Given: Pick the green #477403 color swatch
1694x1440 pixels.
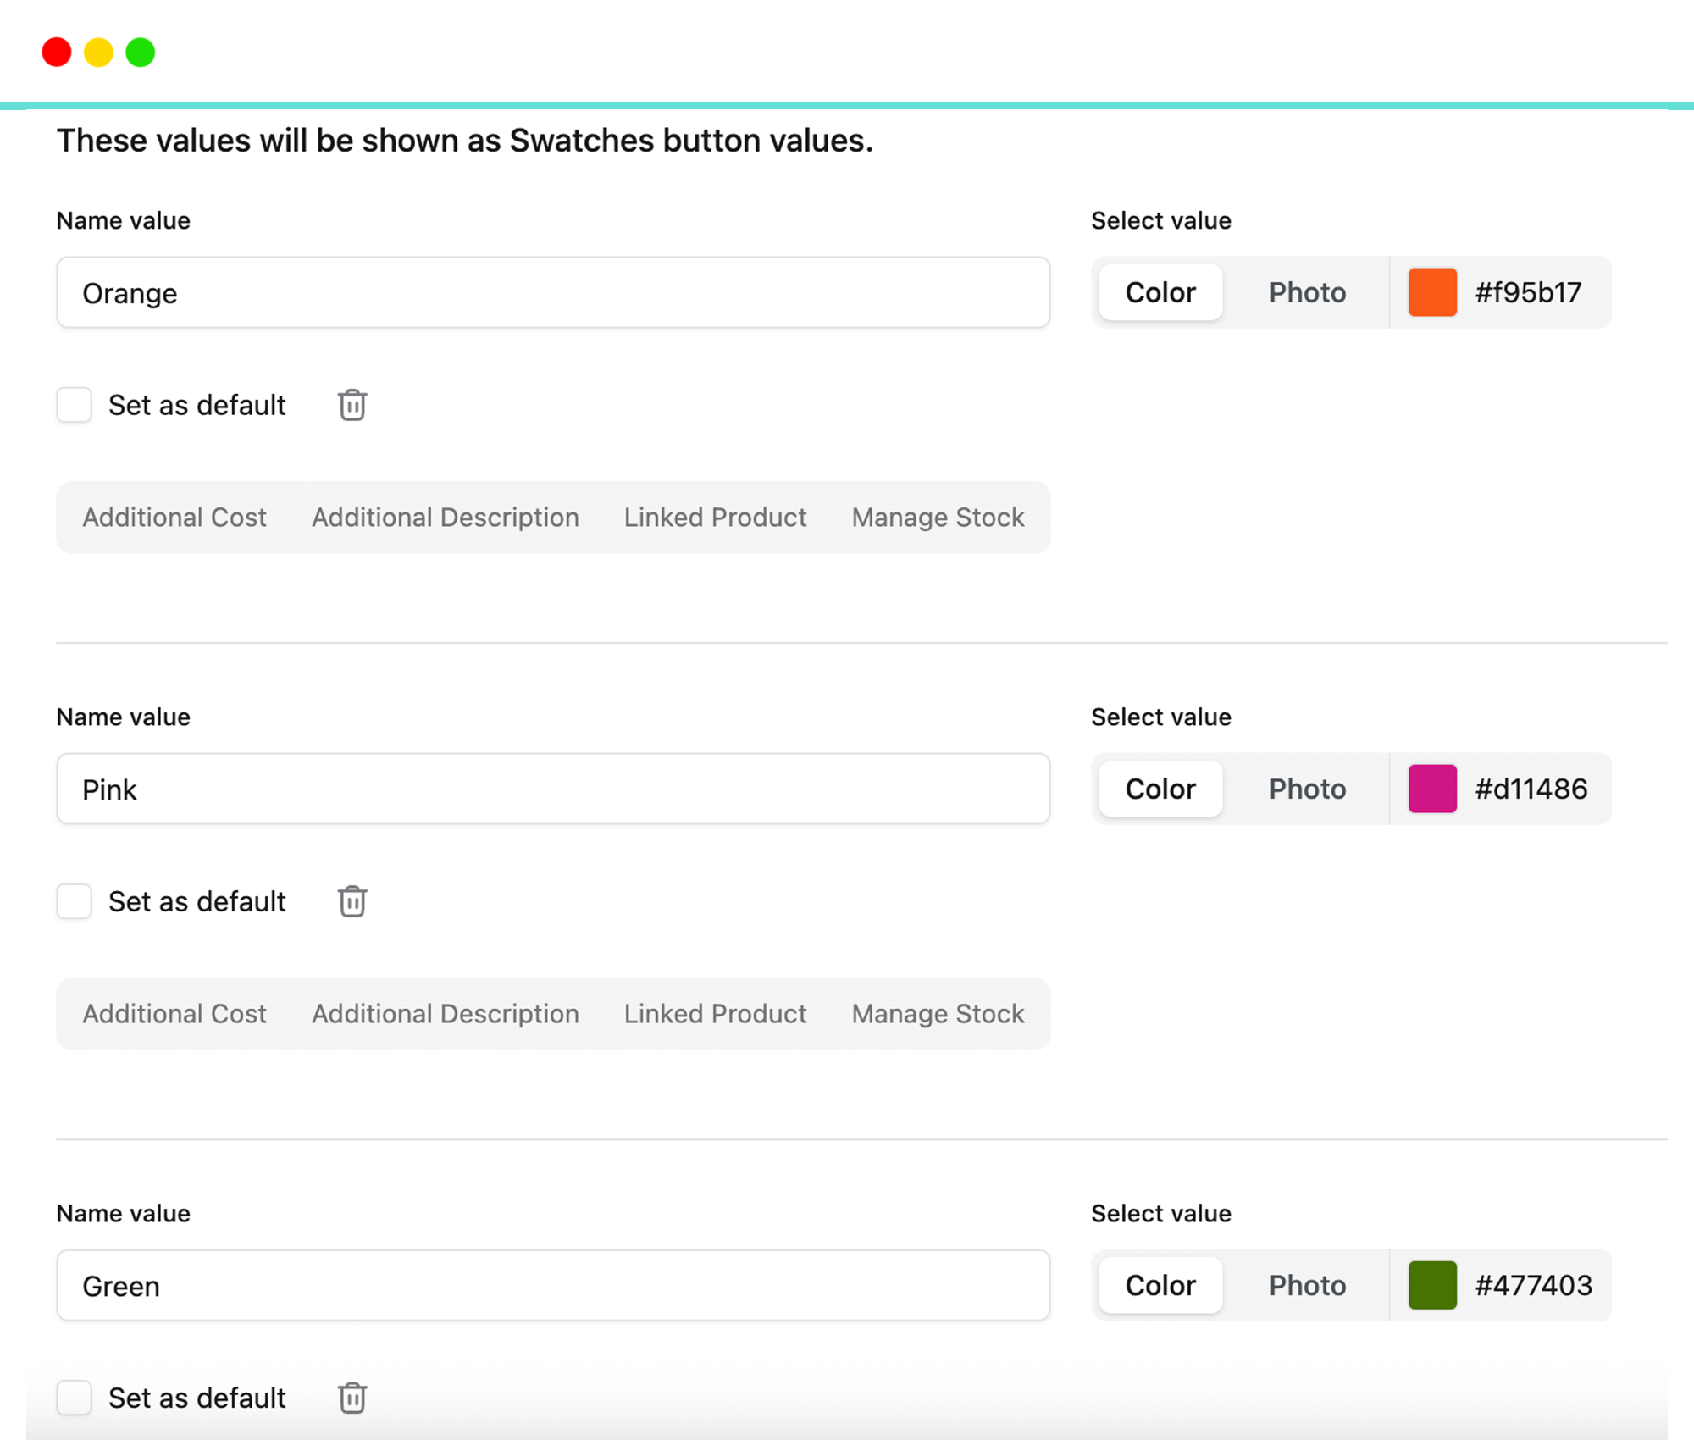Looking at the screenshot, I should coord(1432,1285).
